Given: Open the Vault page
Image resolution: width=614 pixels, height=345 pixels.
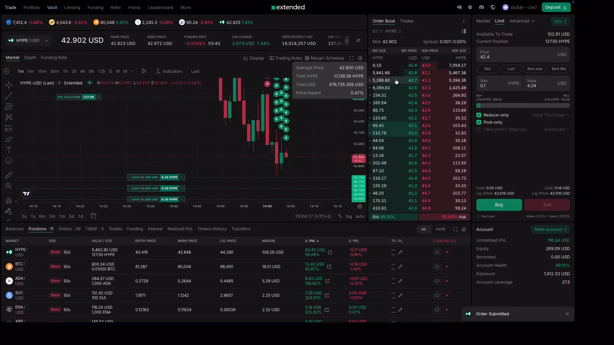Looking at the screenshot, I should click(52, 7).
